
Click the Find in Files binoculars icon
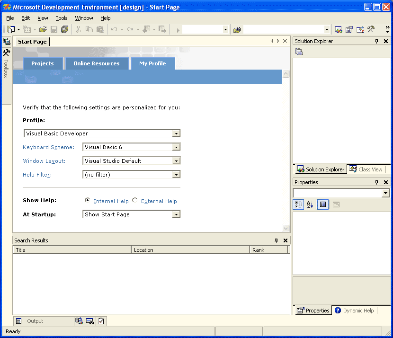[237, 30]
